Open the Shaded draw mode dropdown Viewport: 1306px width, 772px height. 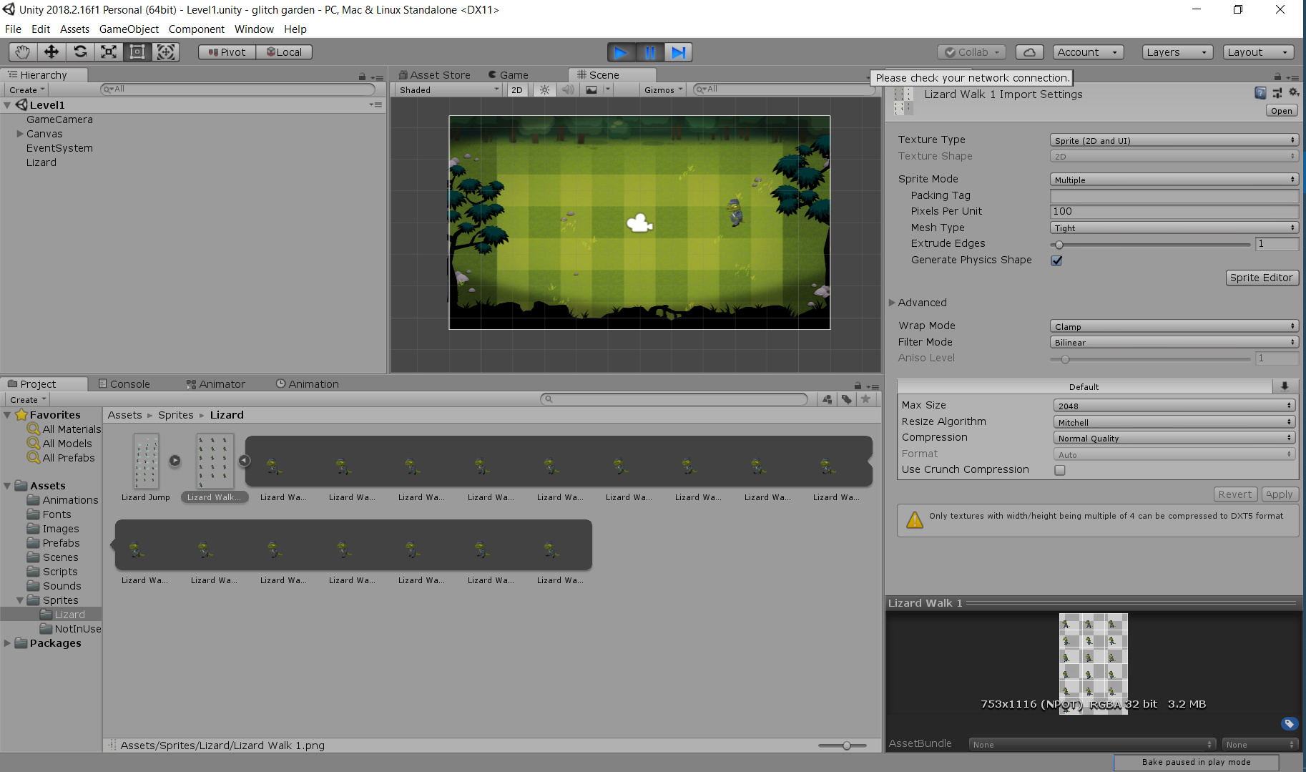coord(448,89)
